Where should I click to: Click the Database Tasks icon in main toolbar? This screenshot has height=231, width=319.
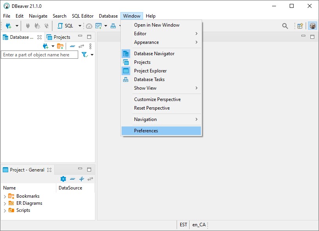click(x=113, y=26)
